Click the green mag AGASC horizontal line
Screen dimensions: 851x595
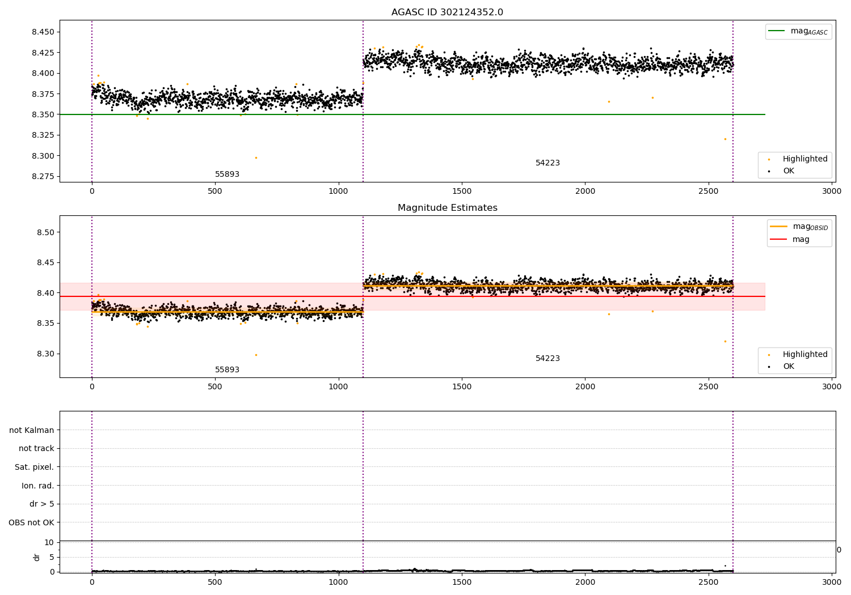(x=412, y=114)
